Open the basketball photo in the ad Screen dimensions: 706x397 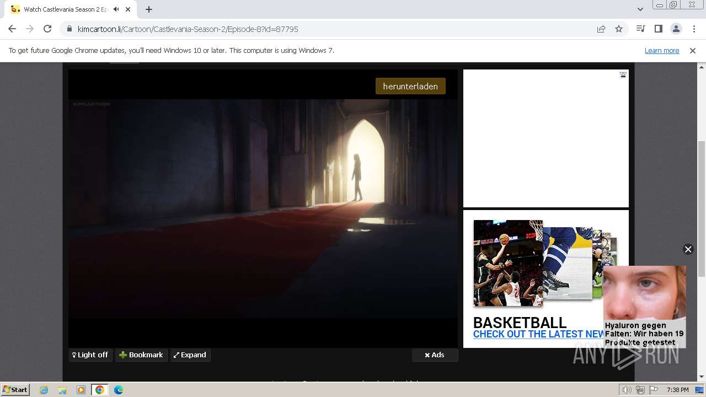tap(508, 263)
